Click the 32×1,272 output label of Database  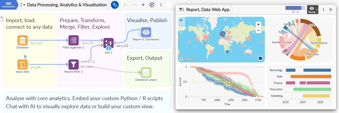(36, 43)
